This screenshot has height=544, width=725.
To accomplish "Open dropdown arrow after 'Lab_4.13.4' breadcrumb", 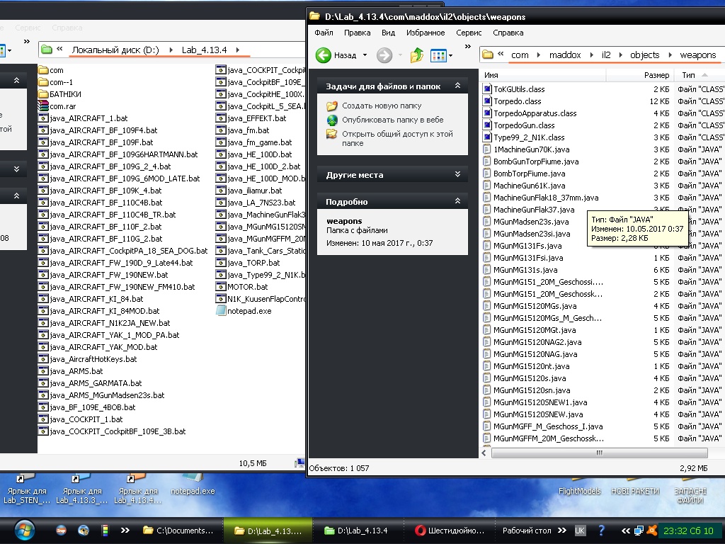I will (x=238, y=50).
